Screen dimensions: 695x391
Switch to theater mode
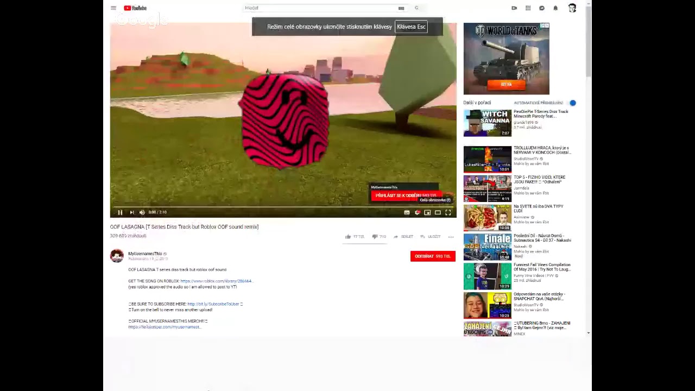click(x=438, y=212)
